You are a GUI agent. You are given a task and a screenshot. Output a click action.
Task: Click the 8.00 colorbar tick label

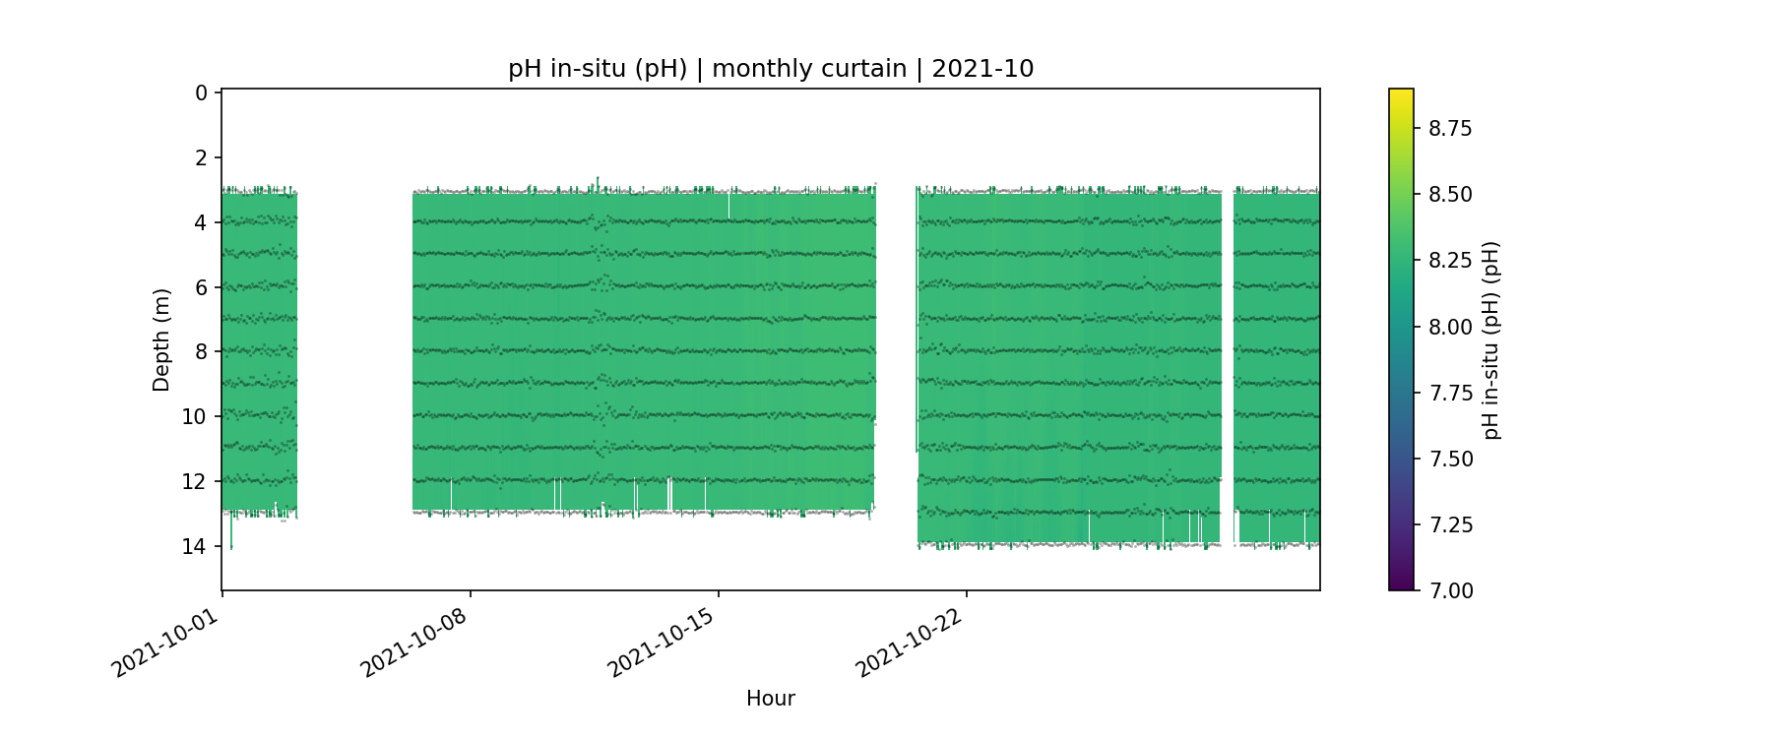pos(1450,327)
